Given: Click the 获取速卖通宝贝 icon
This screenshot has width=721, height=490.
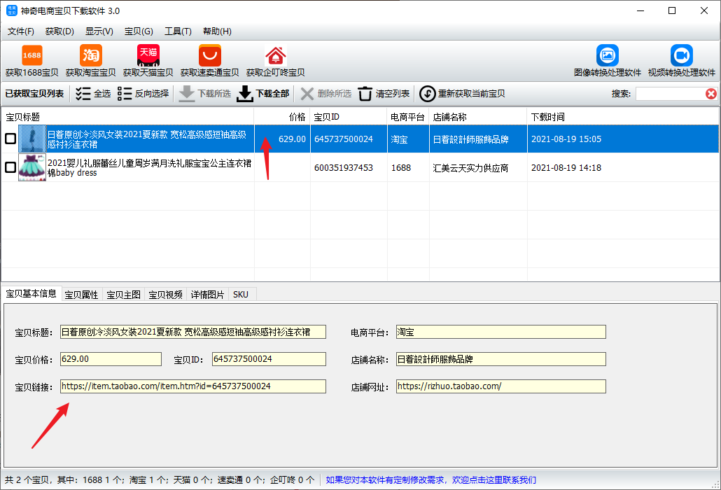Looking at the screenshot, I should pos(210,55).
